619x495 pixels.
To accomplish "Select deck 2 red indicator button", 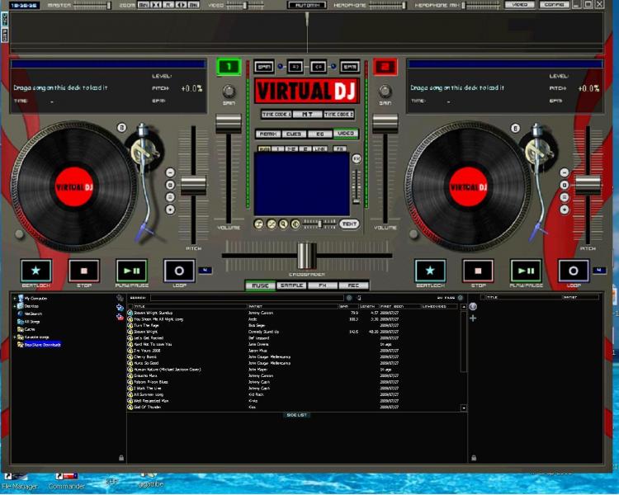I will tap(385, 67).
